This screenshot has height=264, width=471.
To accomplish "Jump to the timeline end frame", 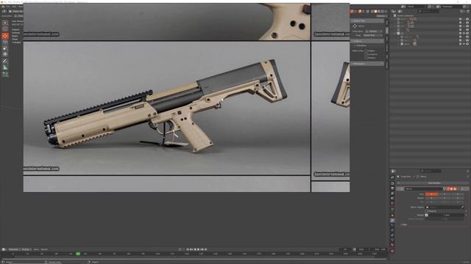I will coord(205,249).
